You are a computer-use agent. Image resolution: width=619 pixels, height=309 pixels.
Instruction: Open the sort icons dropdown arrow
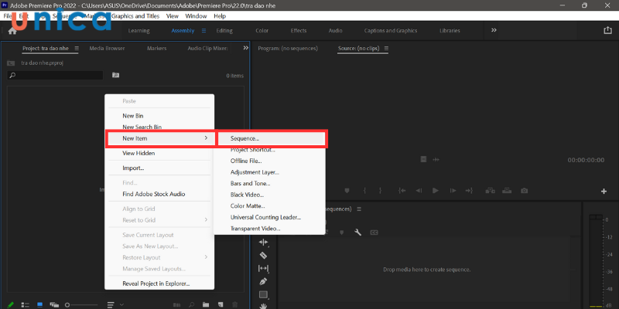[121, 304]
